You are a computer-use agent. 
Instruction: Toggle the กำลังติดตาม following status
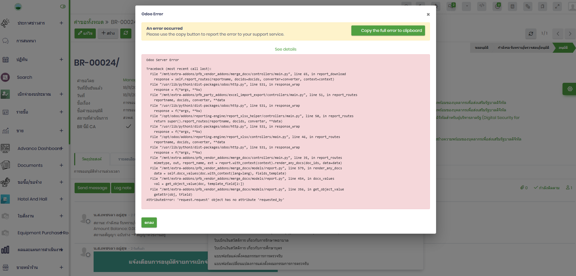(x=547, y=188)
